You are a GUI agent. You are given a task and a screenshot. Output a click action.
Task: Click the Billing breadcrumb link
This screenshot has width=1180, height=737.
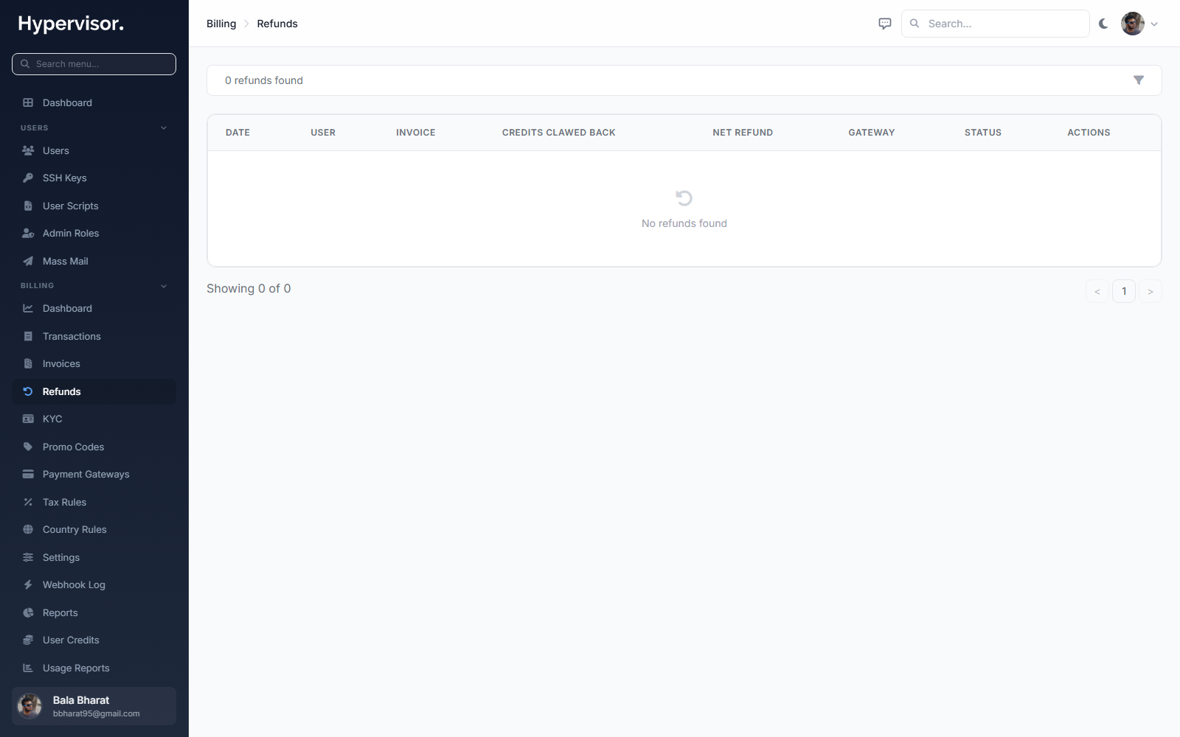(x=221, y=24)
